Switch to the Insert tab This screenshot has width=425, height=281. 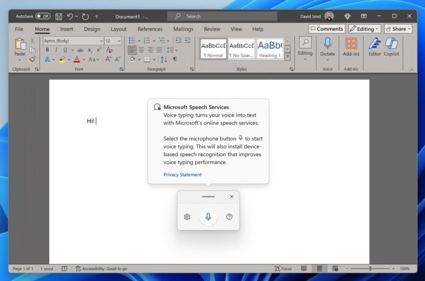(67, 29)
